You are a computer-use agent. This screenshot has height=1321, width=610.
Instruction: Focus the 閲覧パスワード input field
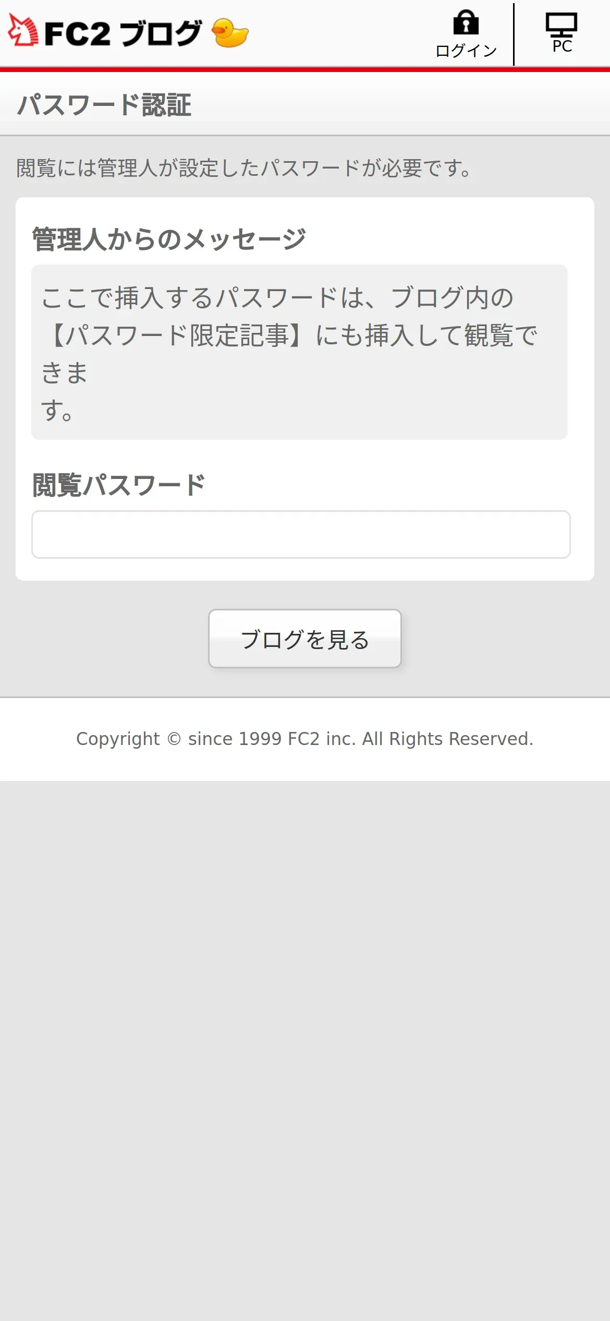tap(301, 534)
